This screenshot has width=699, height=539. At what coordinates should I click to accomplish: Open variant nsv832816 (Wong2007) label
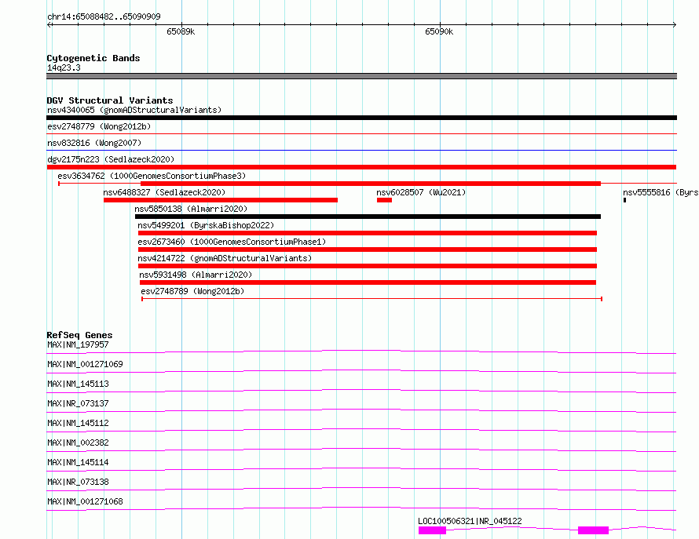[x=94, y=143]
